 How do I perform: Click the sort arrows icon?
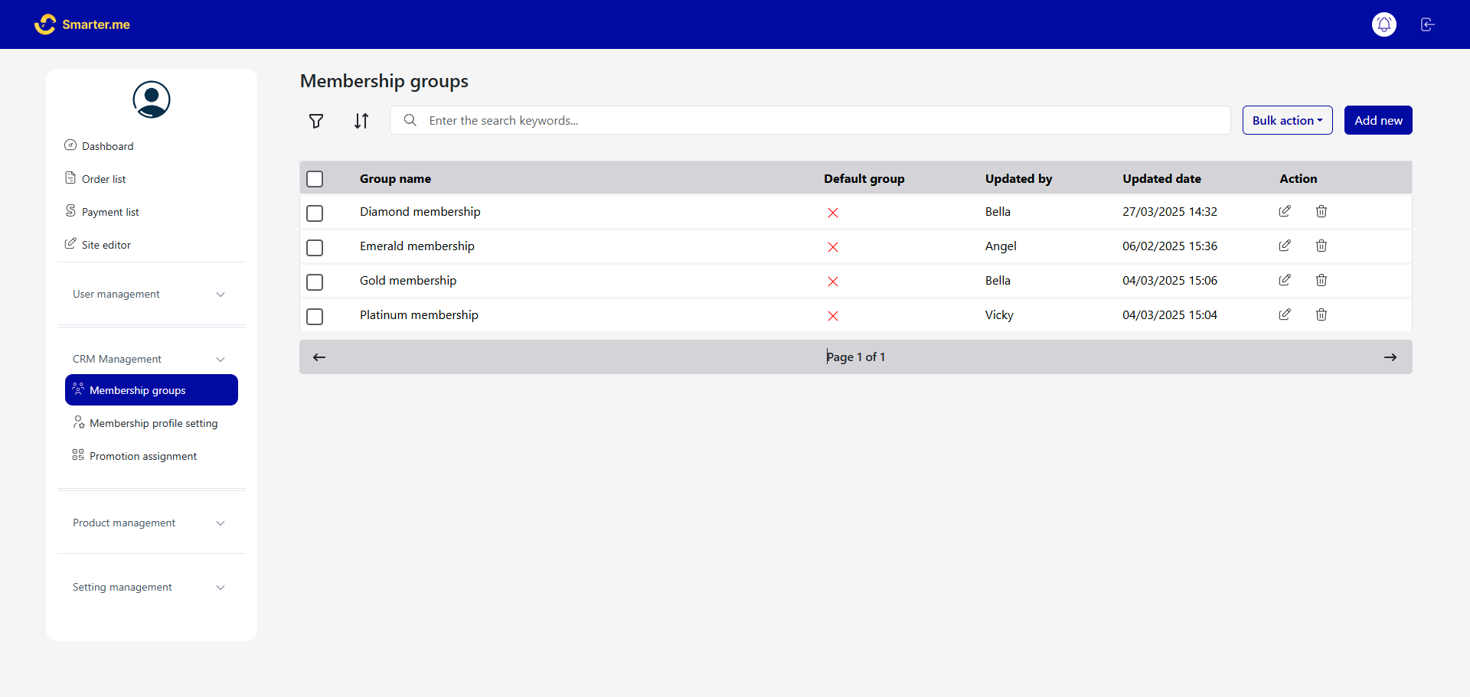(x=361, y=121)
